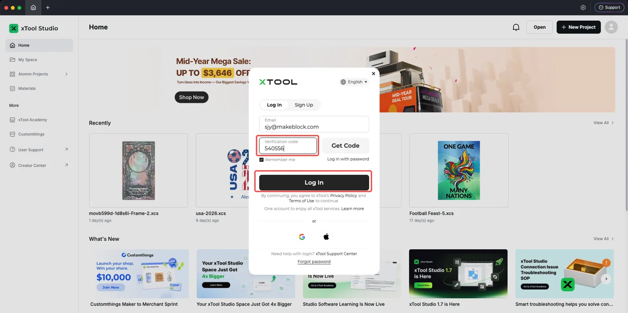Viewport: 628px width, 313px height.
Task: Toggle the Remember me checkbox
Action: coord(262,160)
